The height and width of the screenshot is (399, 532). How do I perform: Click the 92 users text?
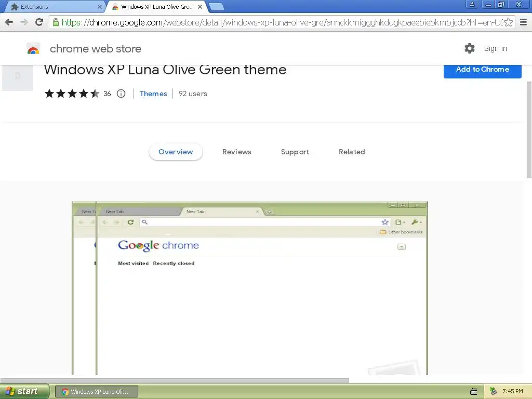pyautogui.click(x=193, y=94)
